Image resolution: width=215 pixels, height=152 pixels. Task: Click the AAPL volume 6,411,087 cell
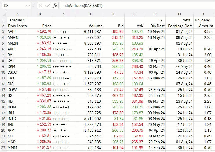(x=90, y=32)
